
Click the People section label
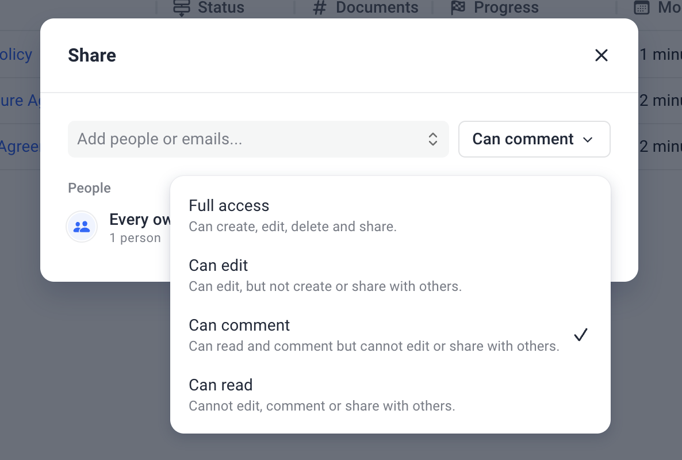point(89,188)
